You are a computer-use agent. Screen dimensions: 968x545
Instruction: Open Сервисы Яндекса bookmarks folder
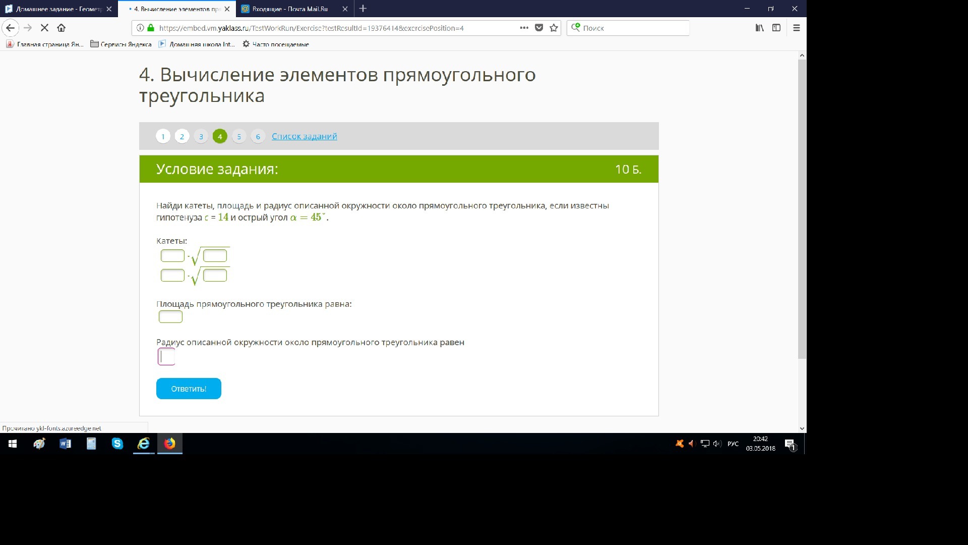121,44
